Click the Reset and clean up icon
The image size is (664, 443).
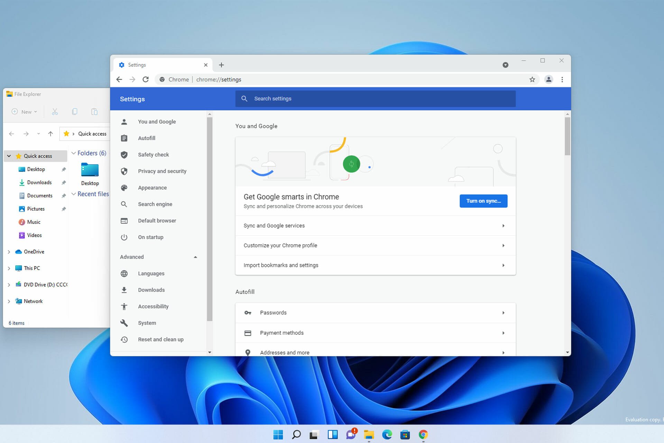(x=124, y=339)
